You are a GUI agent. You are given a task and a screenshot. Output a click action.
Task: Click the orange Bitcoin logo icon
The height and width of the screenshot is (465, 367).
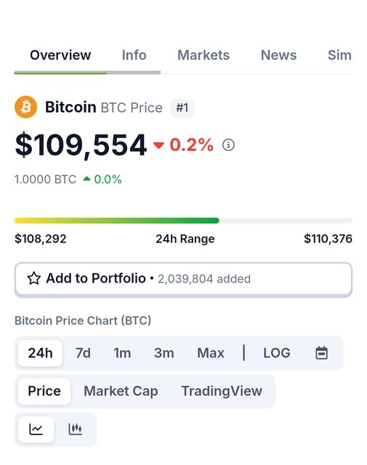[26, 107]
